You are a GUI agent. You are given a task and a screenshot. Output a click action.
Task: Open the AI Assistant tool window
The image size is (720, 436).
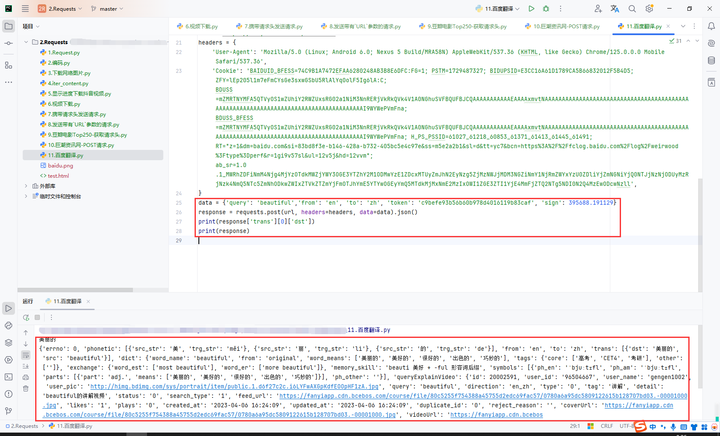[711, 43]
